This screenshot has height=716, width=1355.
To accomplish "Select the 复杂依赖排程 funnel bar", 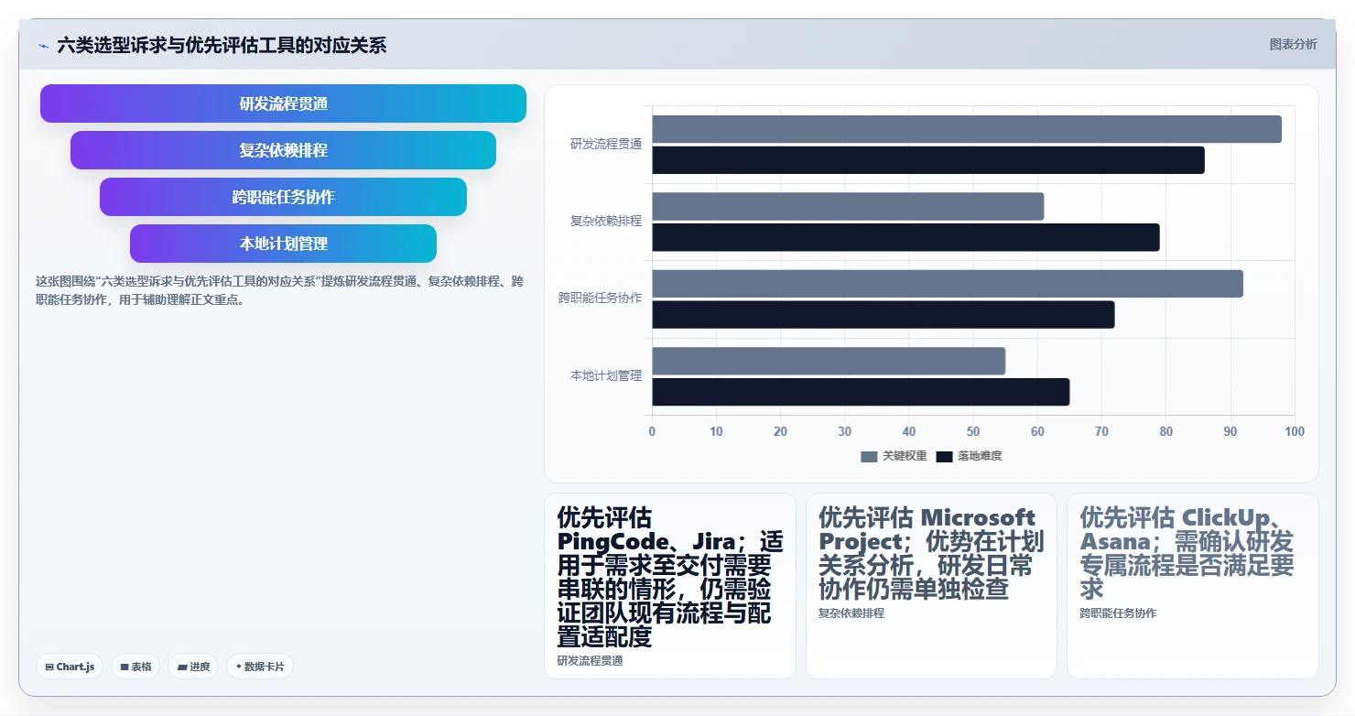I will click(x=283, y=150).
